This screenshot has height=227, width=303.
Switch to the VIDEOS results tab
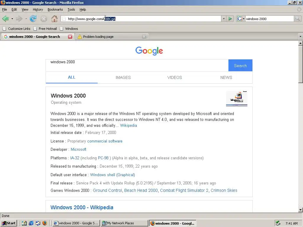coord(175,77)
